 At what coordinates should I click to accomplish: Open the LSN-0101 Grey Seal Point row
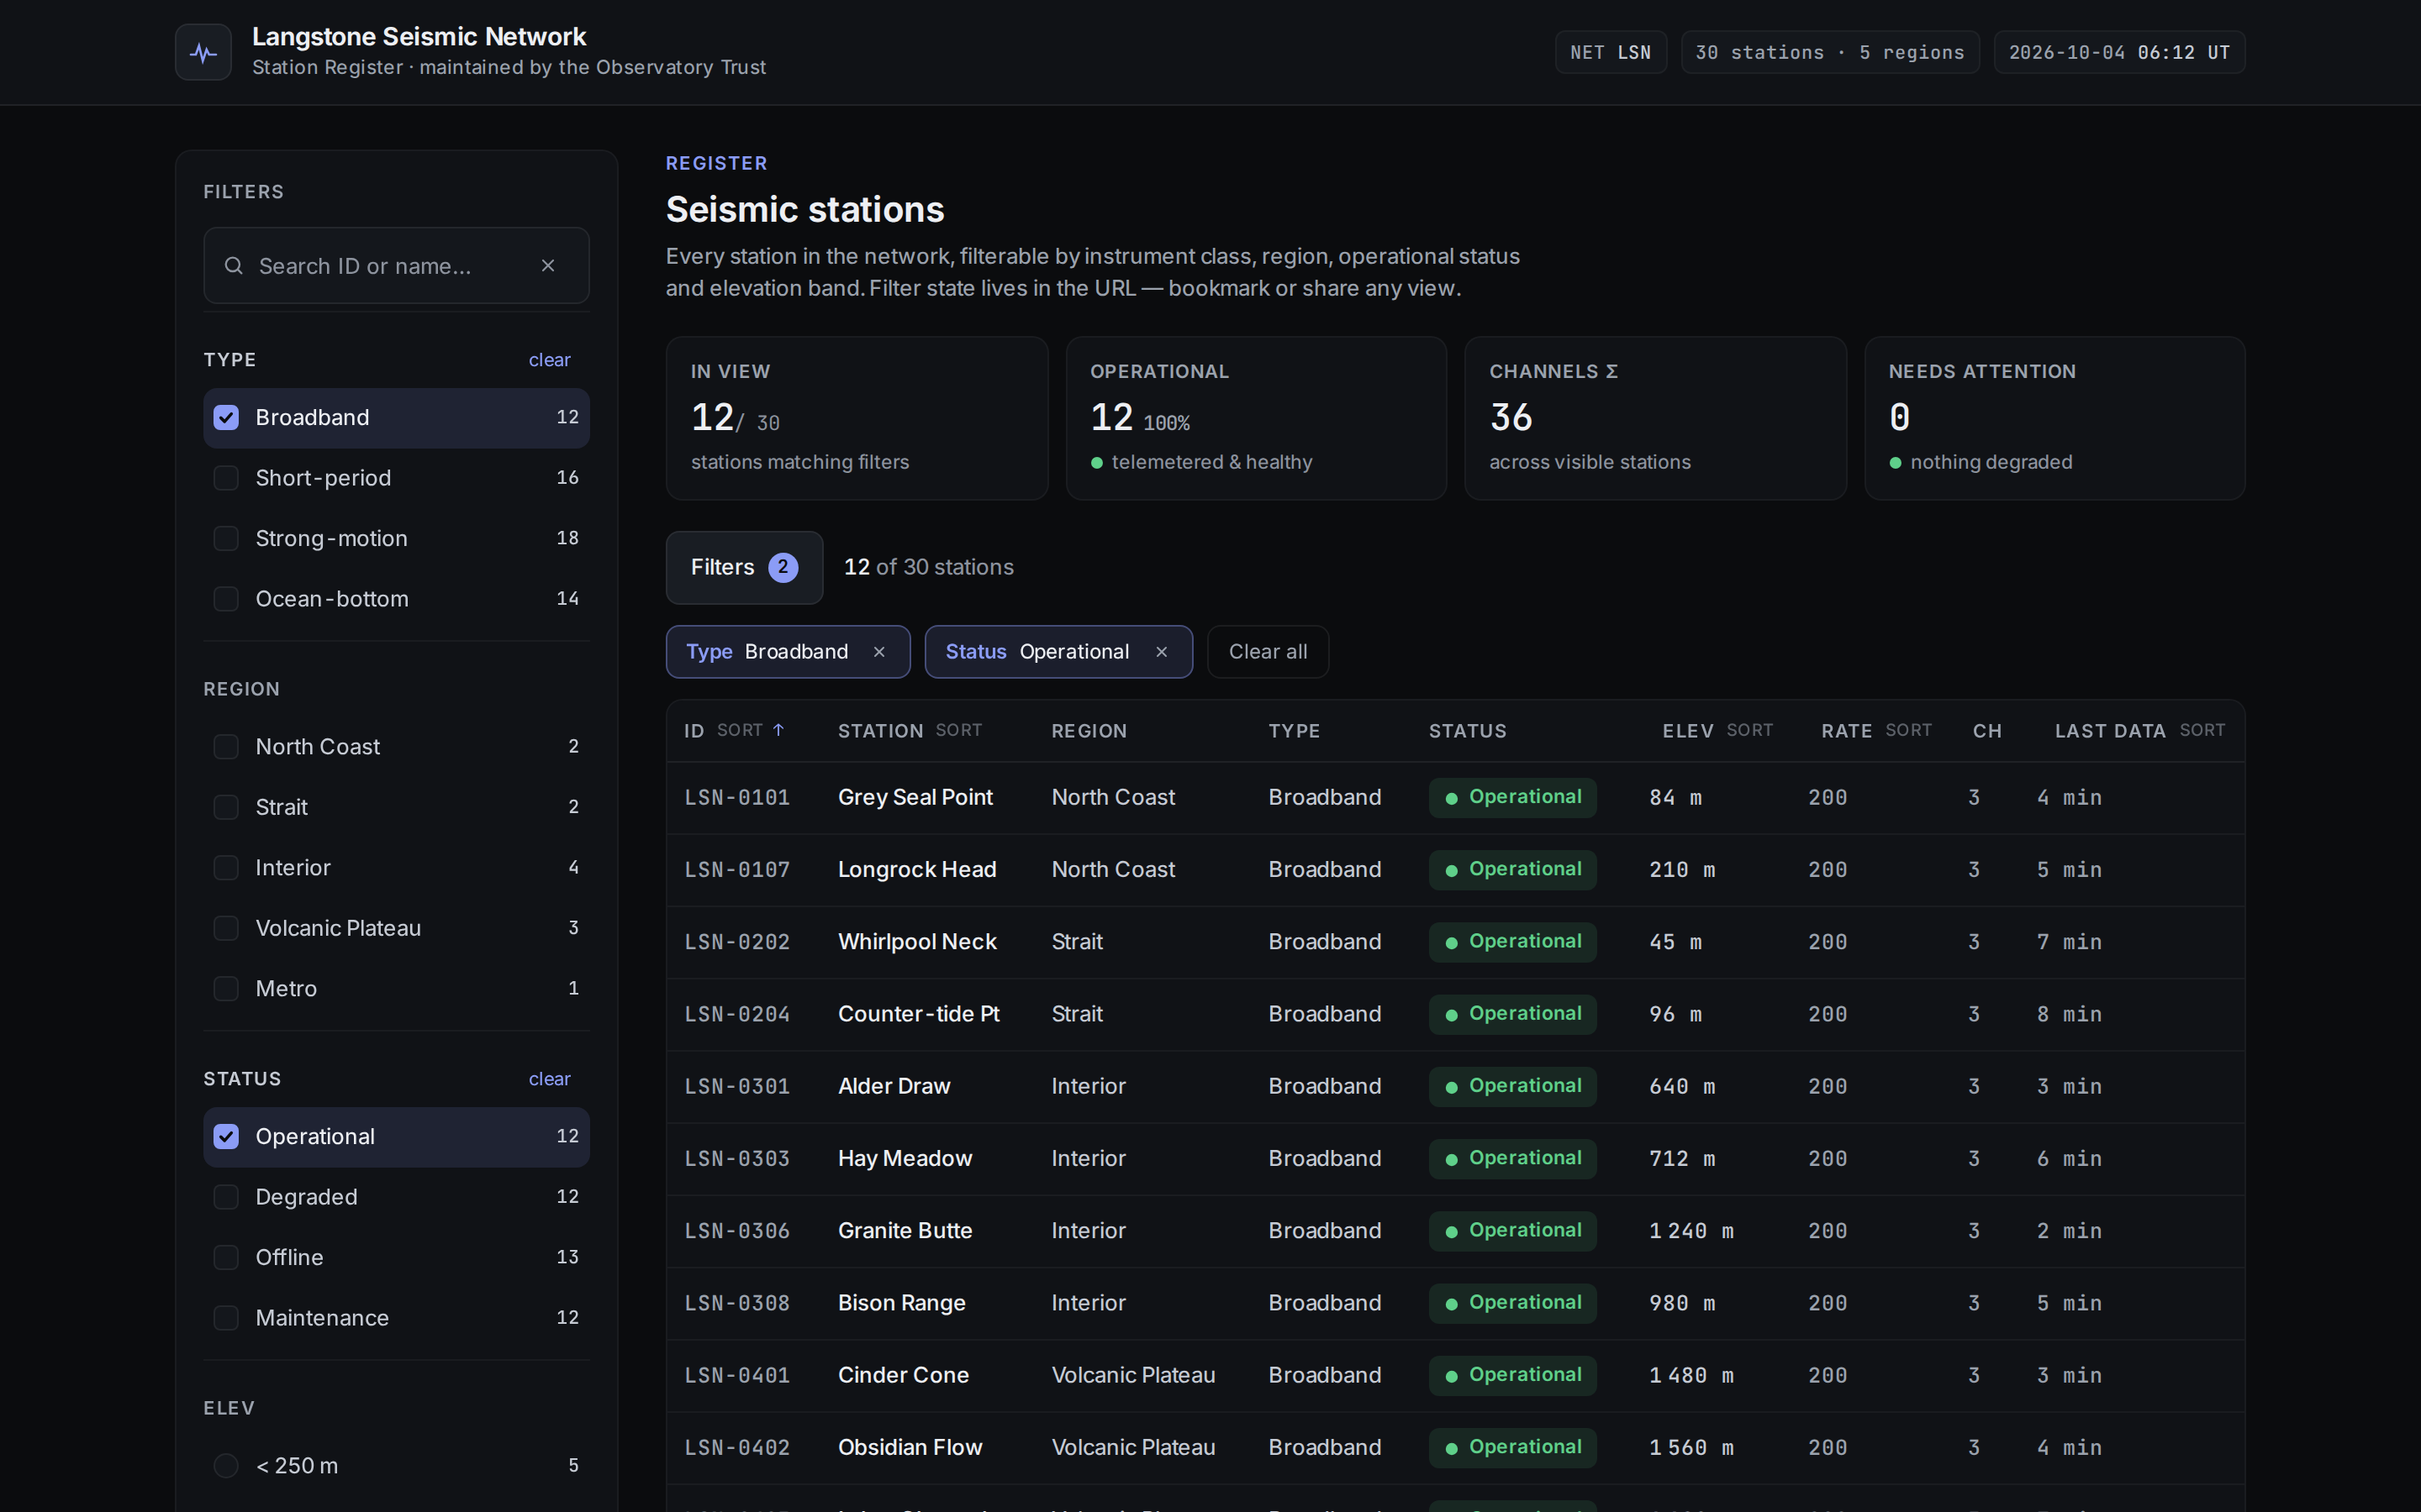coord(1454,798)
